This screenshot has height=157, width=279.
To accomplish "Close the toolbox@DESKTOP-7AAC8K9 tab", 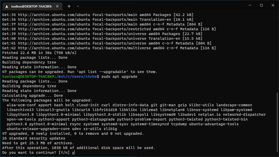I will [57, 6].
